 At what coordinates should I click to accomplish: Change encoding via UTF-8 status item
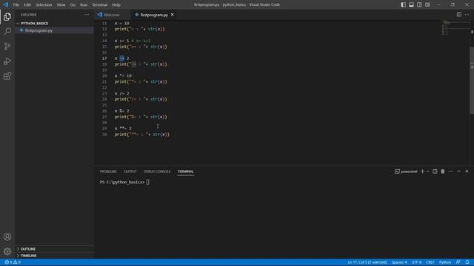tap(416, 262)
